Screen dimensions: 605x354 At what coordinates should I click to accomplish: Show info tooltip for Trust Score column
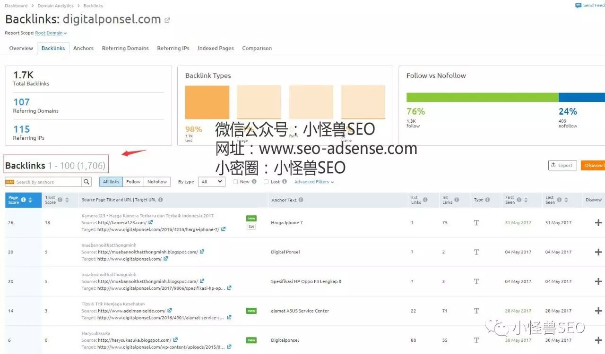60,200
